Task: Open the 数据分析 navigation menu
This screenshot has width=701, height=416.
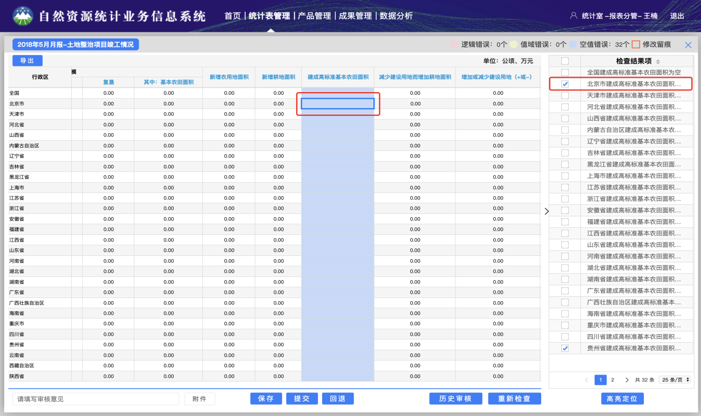Action: 396,16
